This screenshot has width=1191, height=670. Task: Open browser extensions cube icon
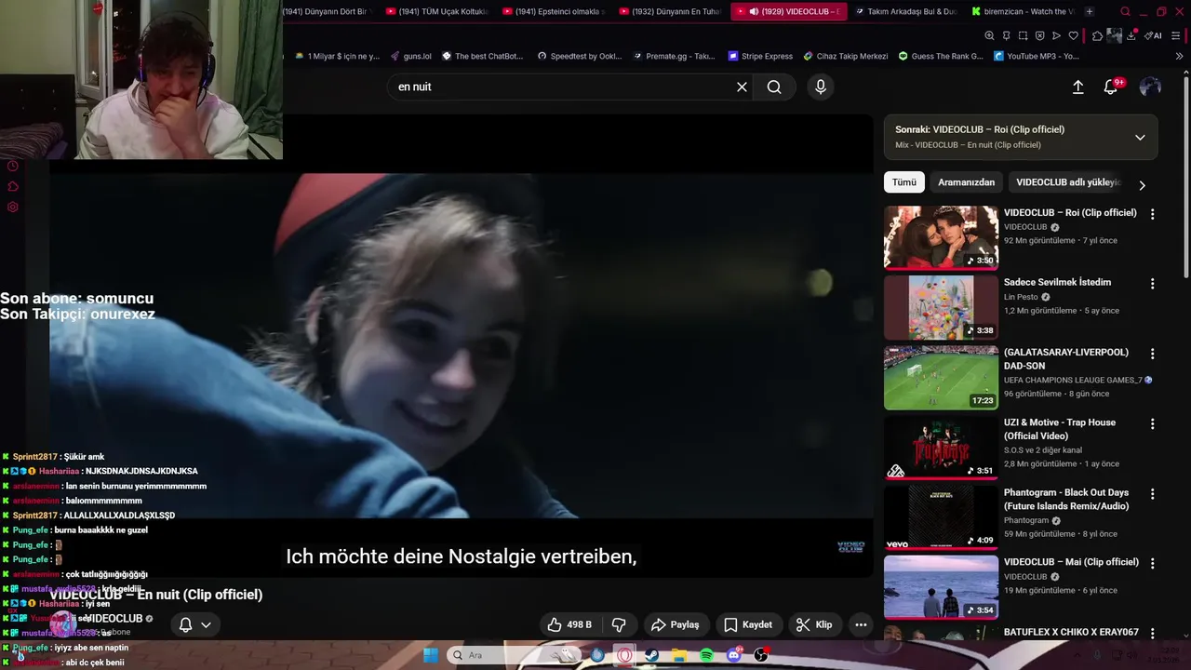pos(1097,35)
